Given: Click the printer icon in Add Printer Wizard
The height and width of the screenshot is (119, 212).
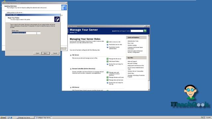Looking at the screenshot, I should pyautogui.click(x=57, y=19).
